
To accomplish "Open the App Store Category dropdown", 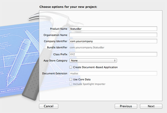I will 93,61.
